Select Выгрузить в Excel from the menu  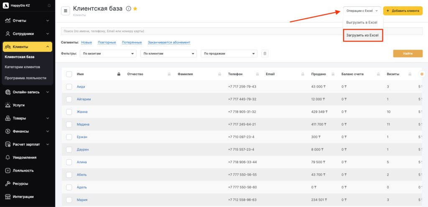coord(362,22)
